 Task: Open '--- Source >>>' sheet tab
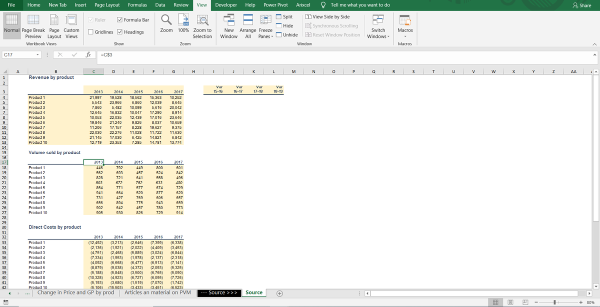click(220, 293)
